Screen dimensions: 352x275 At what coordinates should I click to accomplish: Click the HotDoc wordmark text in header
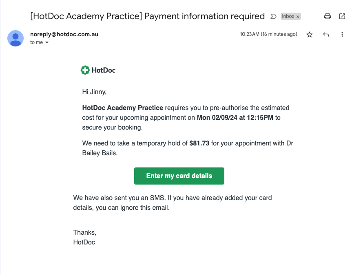click(x=104, y=70)
